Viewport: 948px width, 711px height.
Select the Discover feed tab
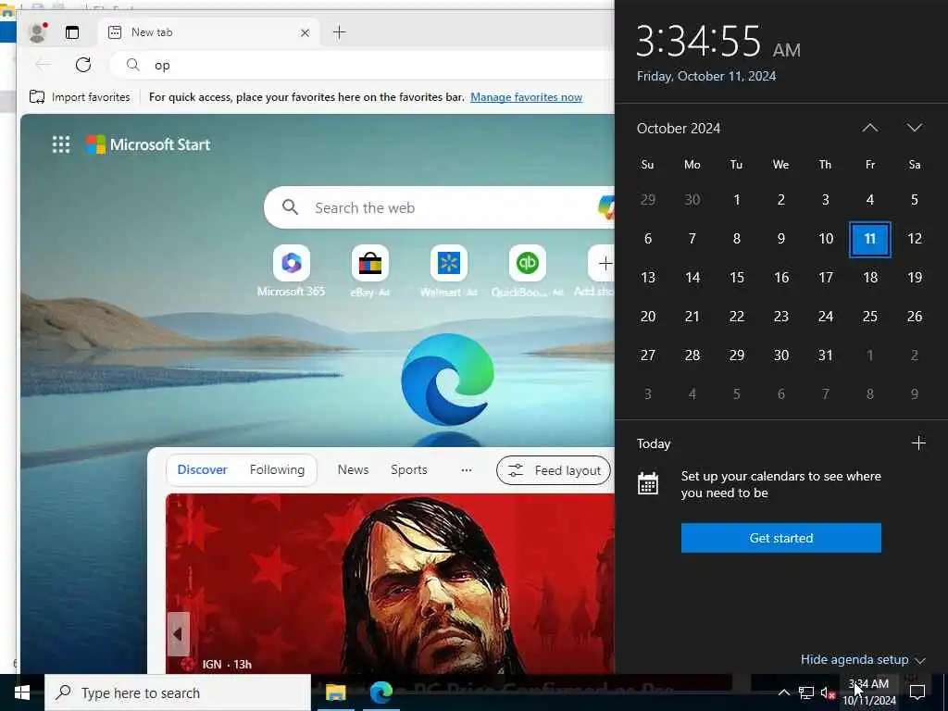click(x=202, y=469)
